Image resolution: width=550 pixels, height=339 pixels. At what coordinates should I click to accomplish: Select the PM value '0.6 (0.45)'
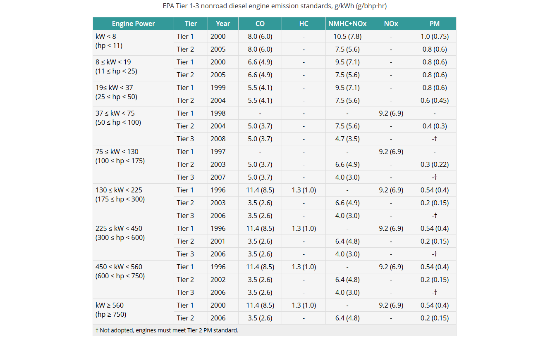click(435, 100)
